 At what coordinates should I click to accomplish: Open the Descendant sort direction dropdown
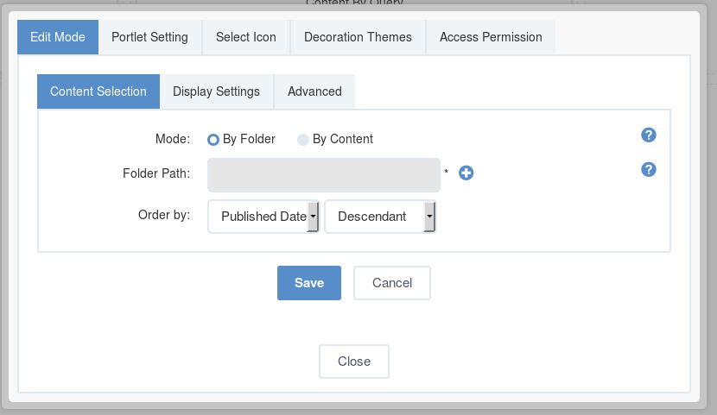(x=380, y=217)
